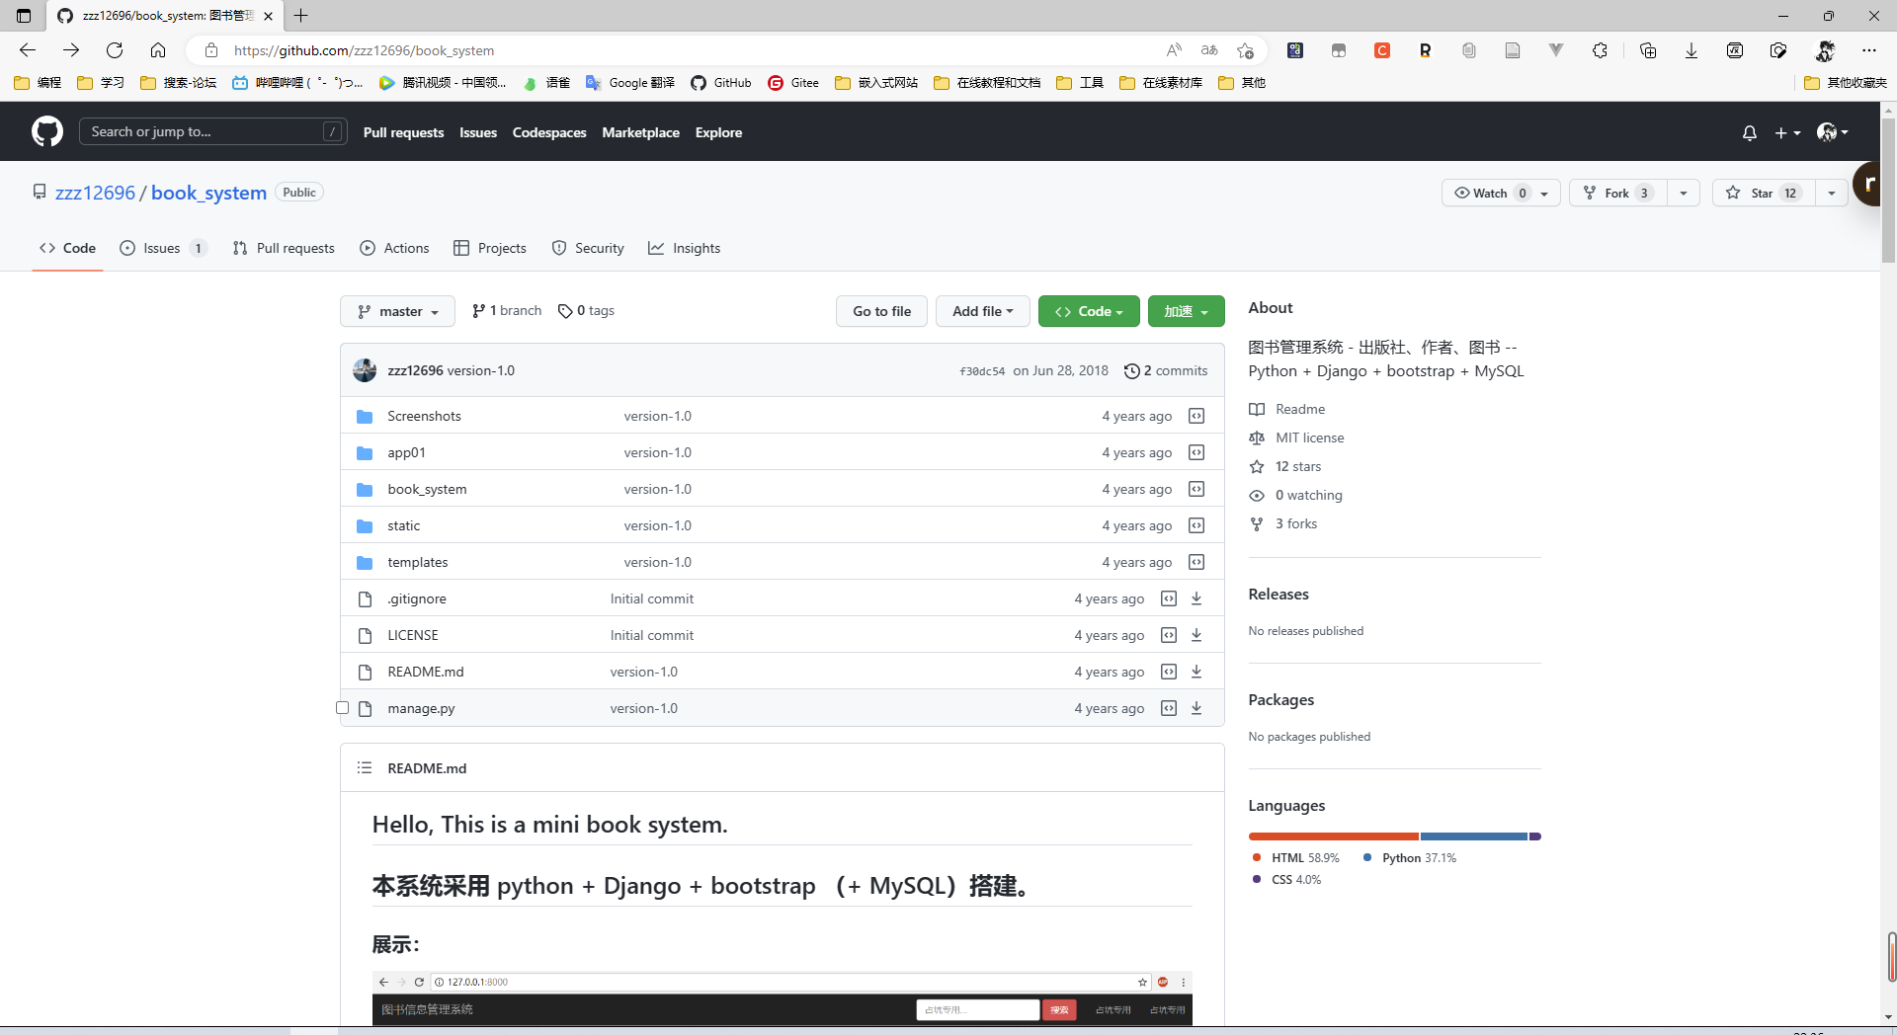1897x1035 pixels.
Task: Click the code-view icon in the static row
Action: tap(1196, 525)
